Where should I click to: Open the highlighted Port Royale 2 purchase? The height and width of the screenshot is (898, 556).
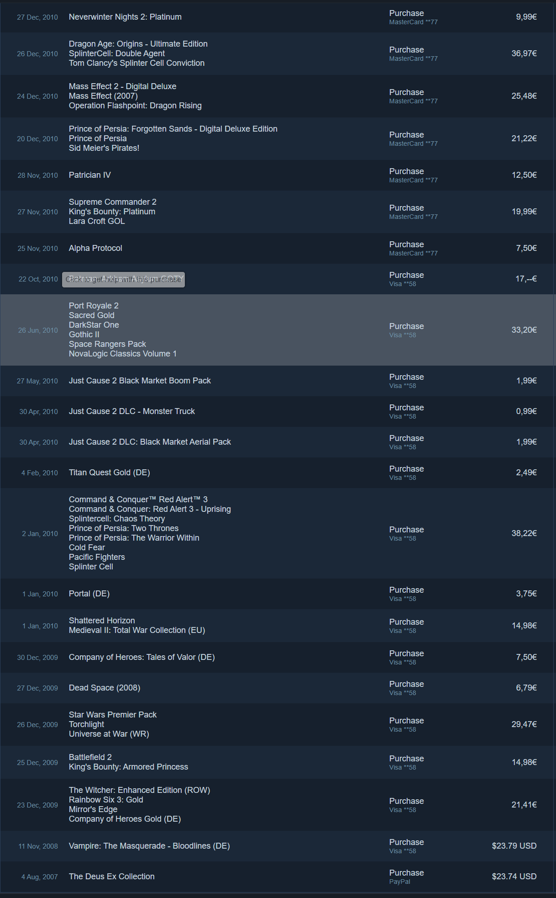(x=278, y=330)
